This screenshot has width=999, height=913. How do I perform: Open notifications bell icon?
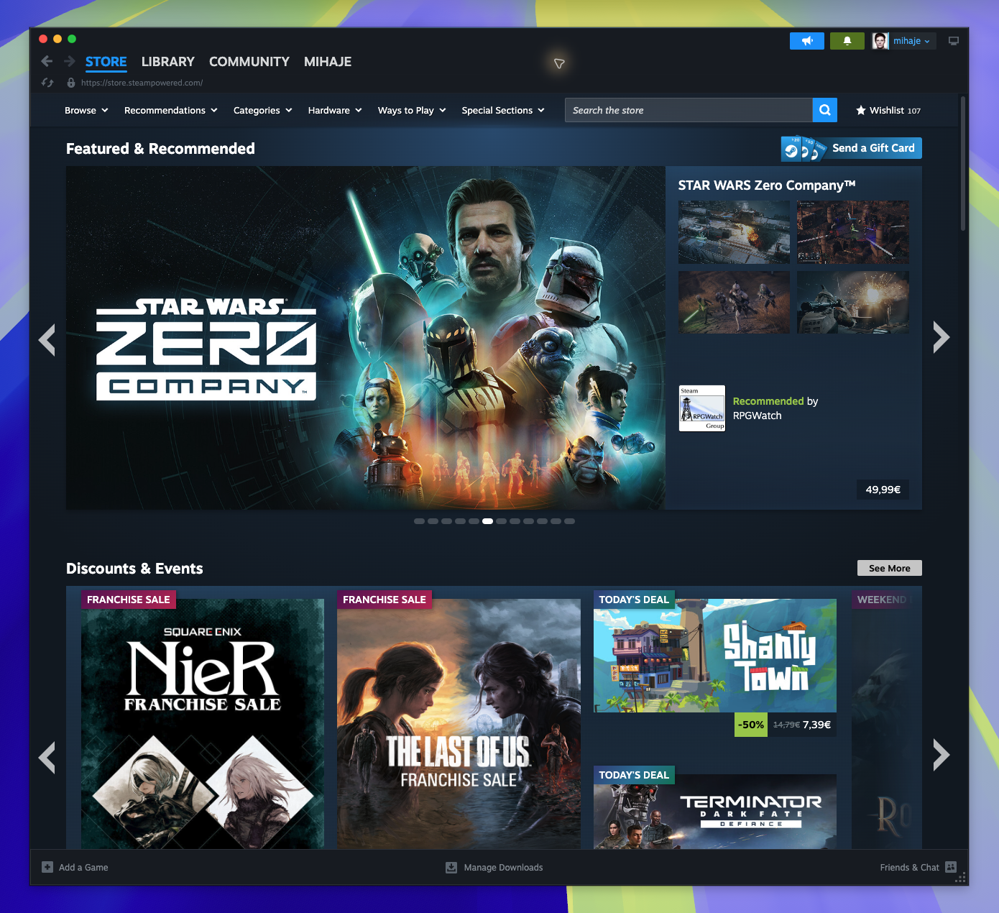(x=847, y=41)
